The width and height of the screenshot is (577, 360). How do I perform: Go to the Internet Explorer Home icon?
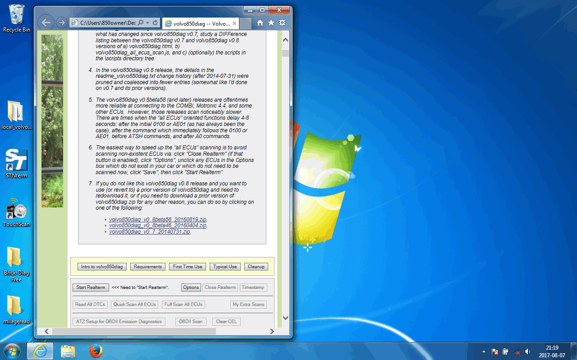pos(260,22)
